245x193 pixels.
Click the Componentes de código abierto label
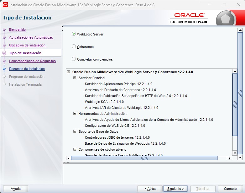(102, 149)
